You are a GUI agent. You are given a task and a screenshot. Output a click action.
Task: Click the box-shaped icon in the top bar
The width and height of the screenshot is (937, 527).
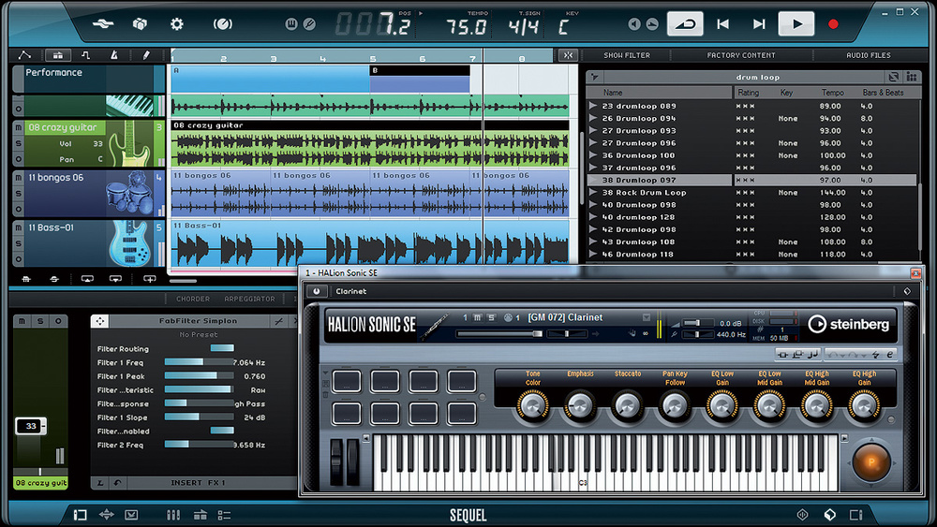point(140,24)
